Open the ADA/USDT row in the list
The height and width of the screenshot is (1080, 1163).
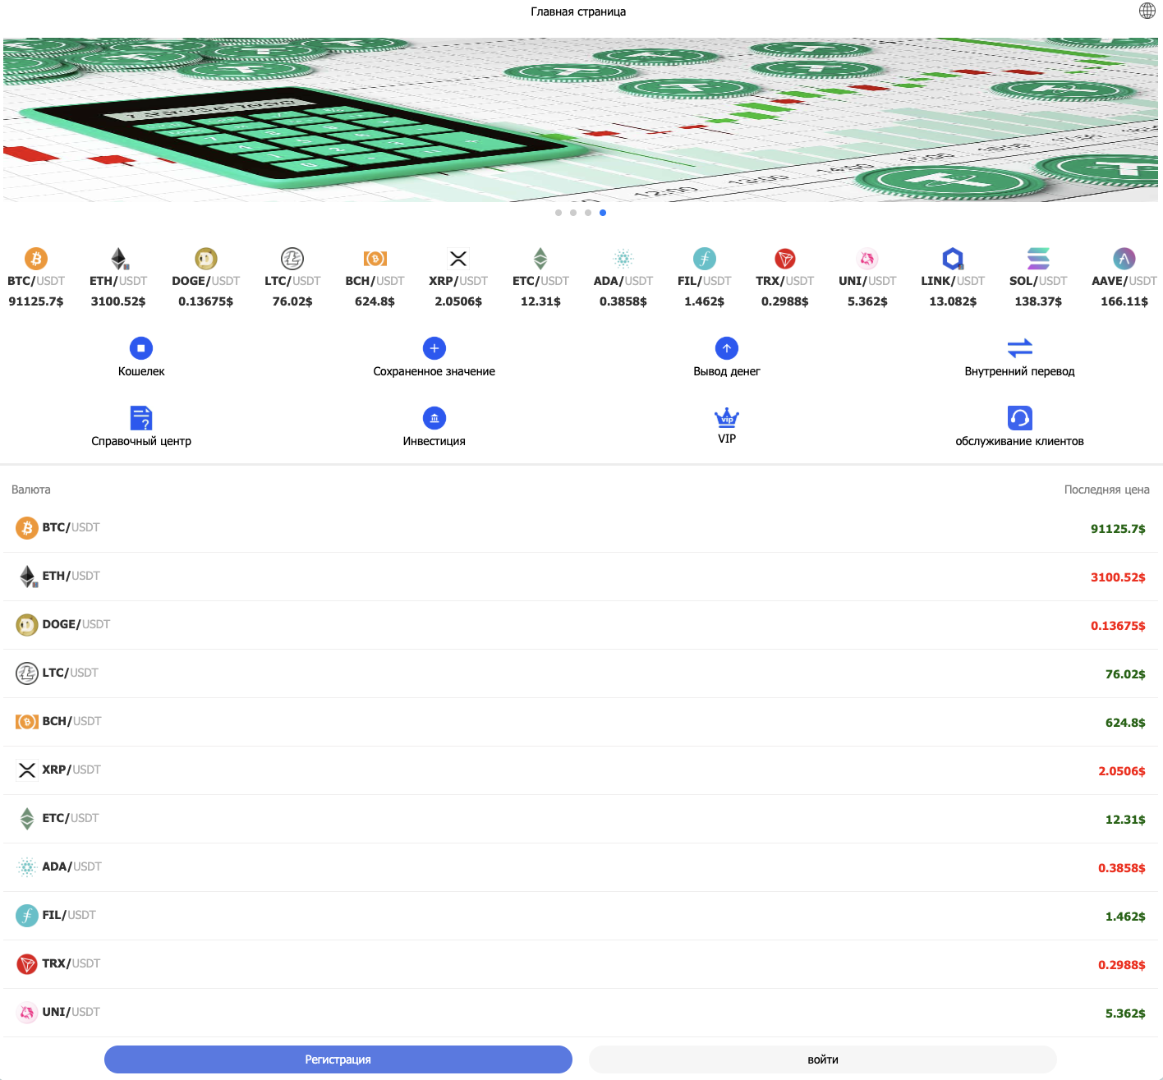[581, 867]
